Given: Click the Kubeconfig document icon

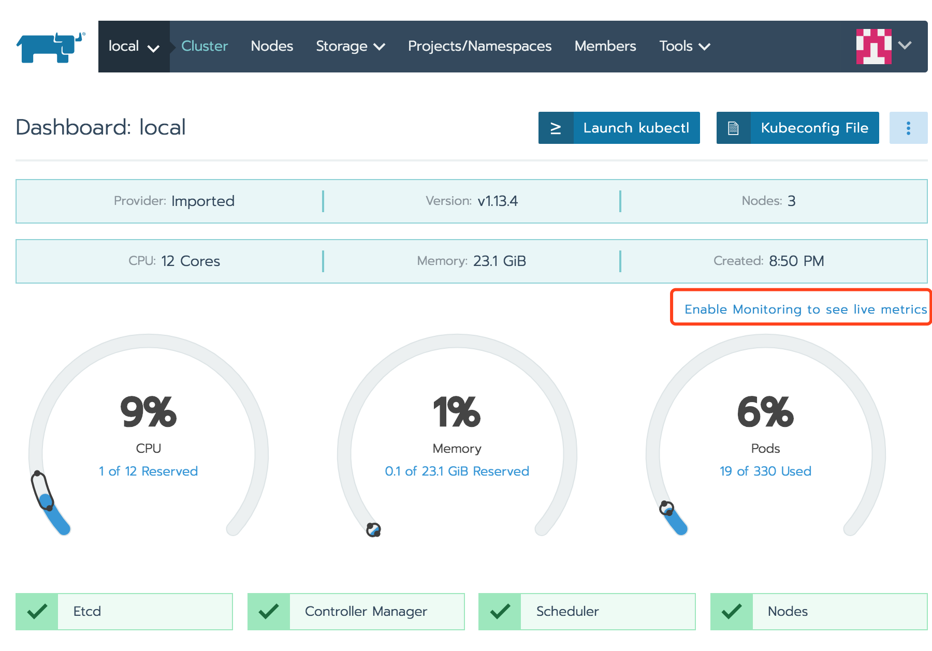Looking at the screenshot, I should tap(733, 128).
